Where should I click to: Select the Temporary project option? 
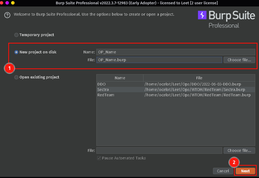pyautogui.click(x=17, y=35)
